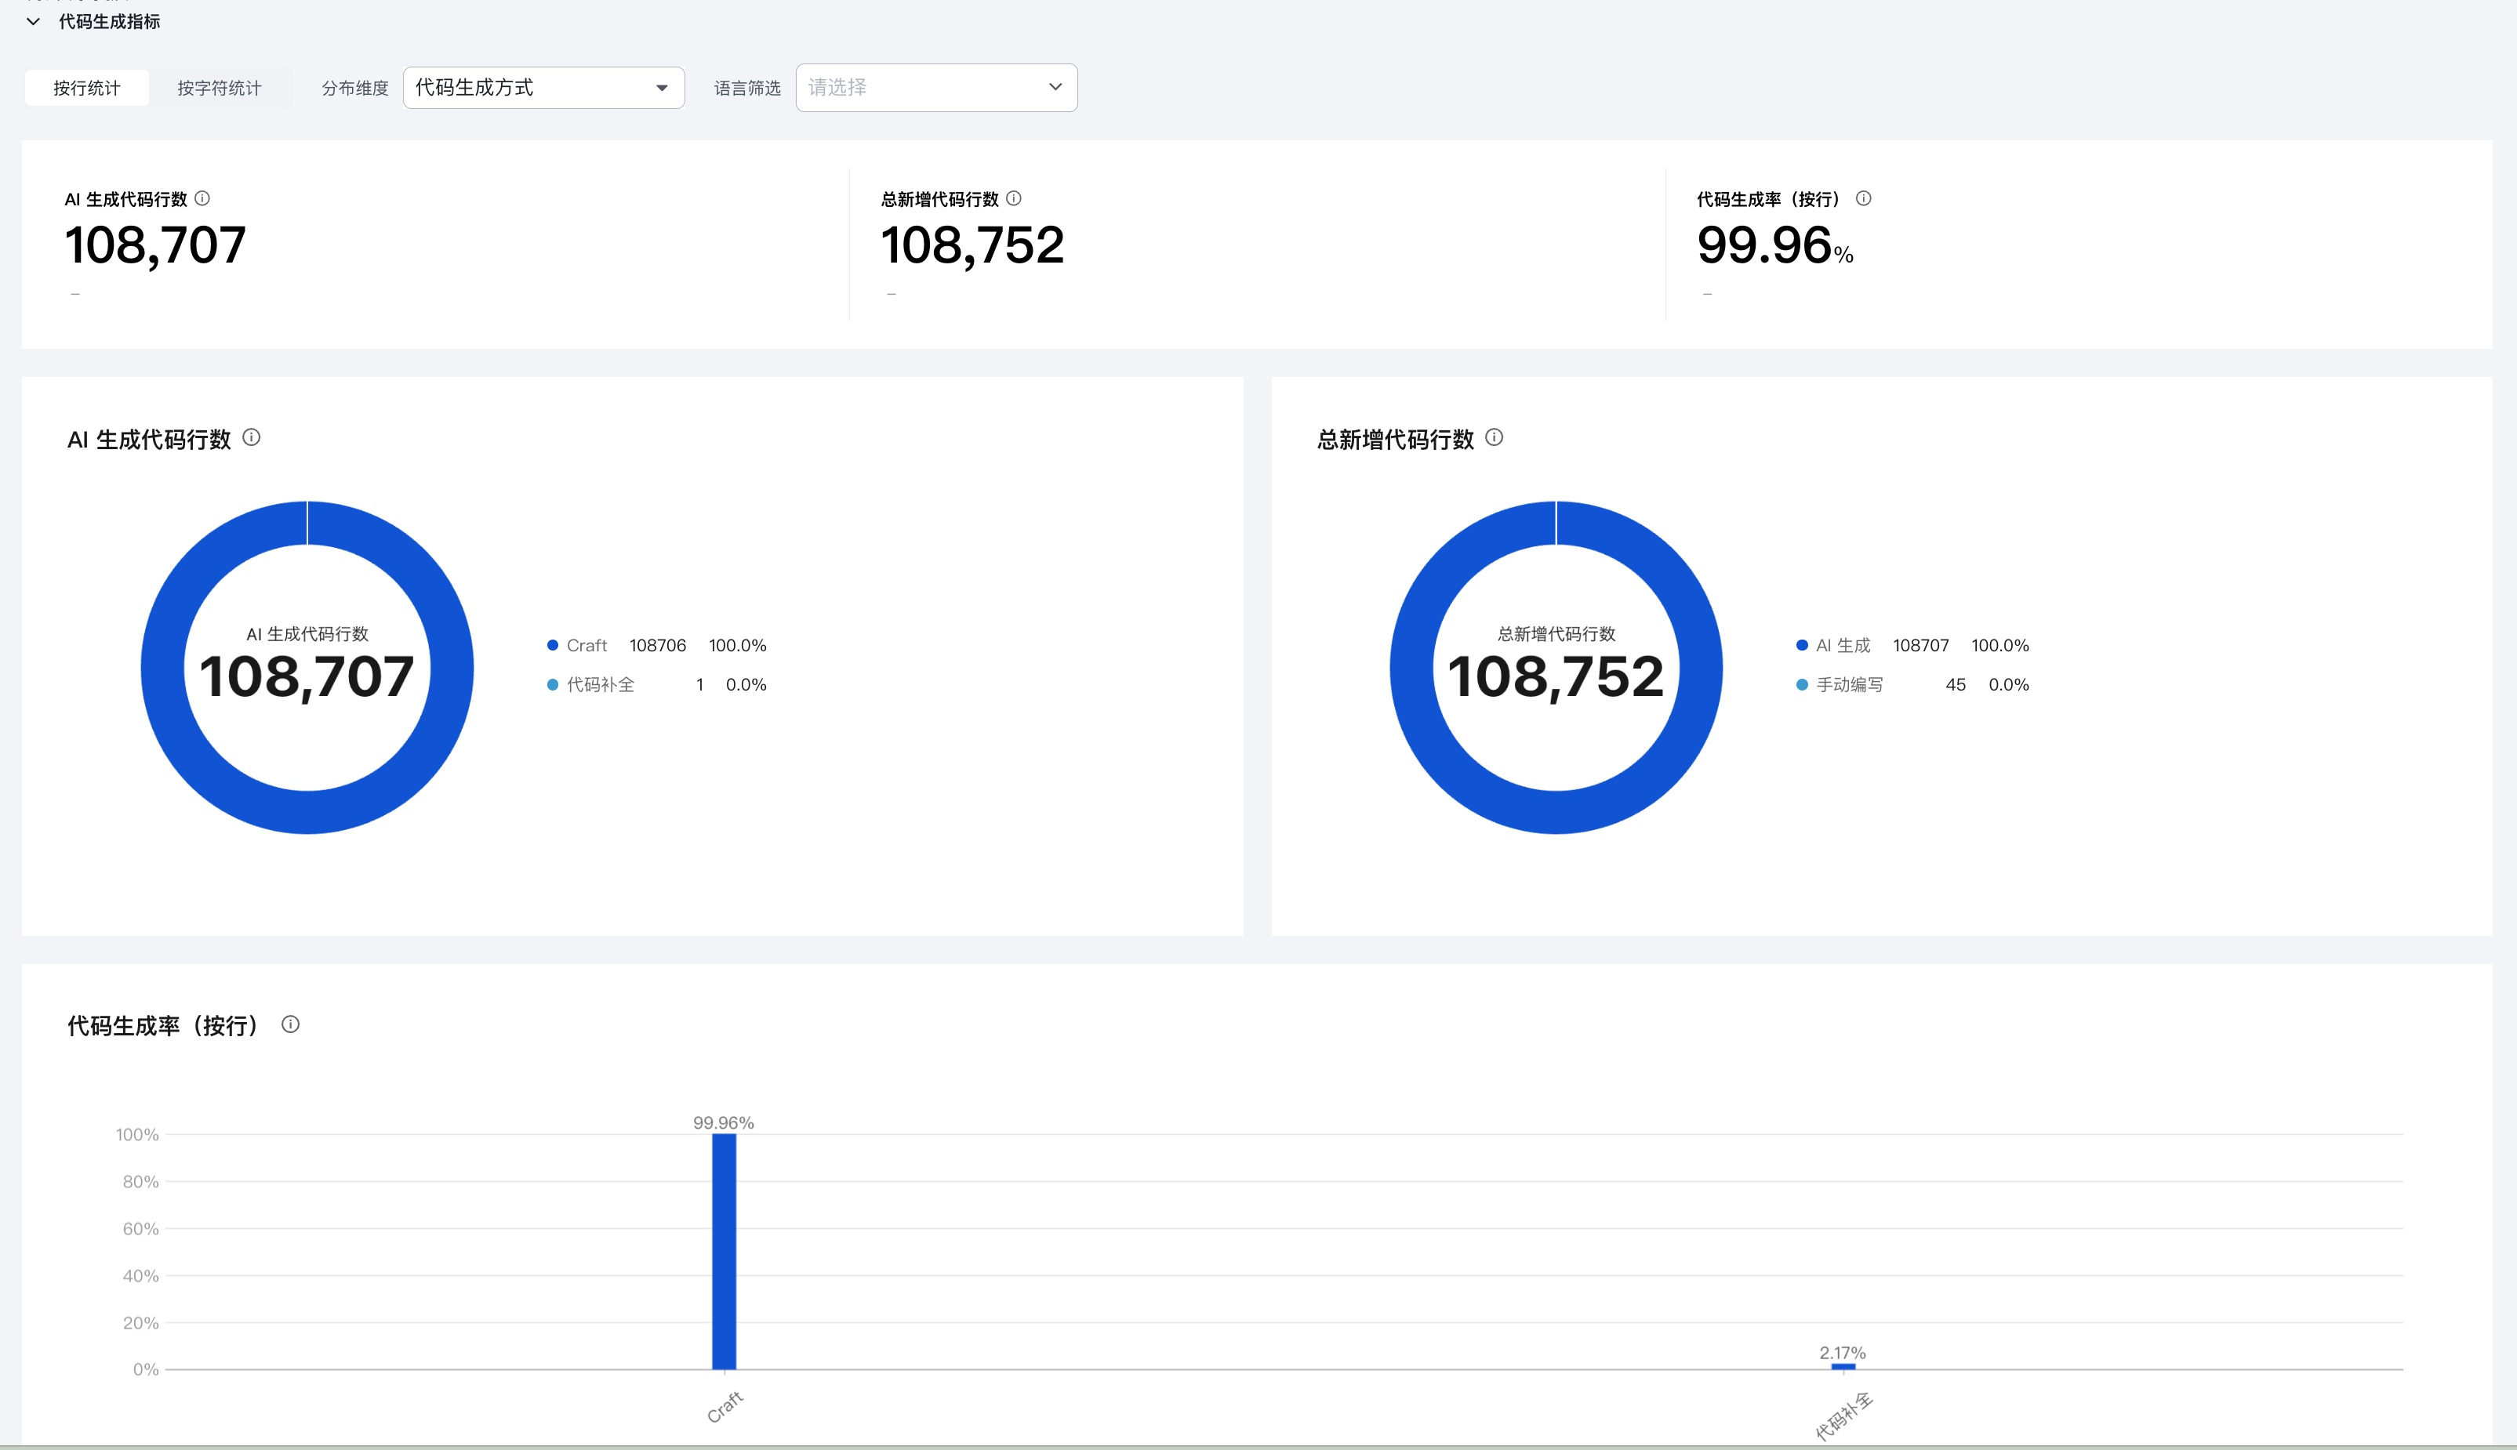Click the Craft 99.96% bar

tap(724, 1252)
